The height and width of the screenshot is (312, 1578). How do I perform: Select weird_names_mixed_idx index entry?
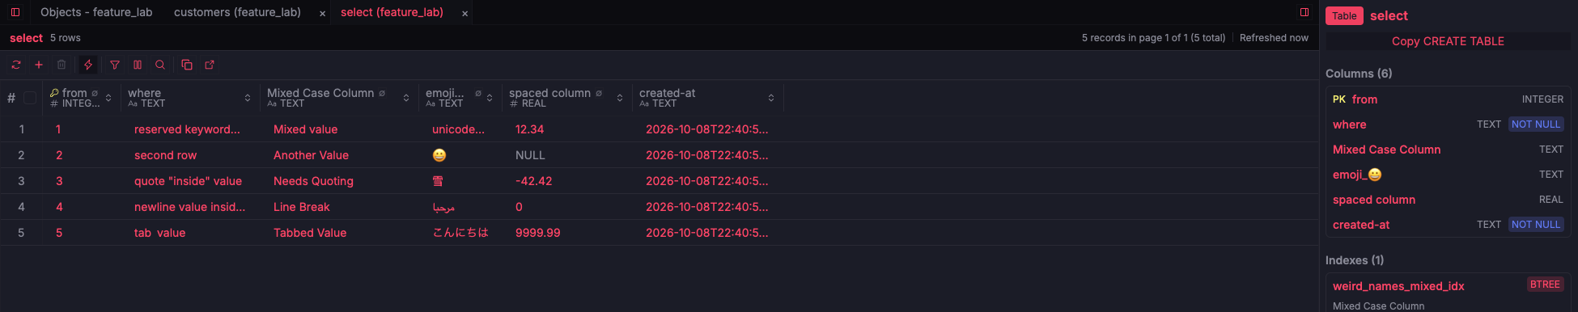pyautogui.click(x=1398, y=286)
